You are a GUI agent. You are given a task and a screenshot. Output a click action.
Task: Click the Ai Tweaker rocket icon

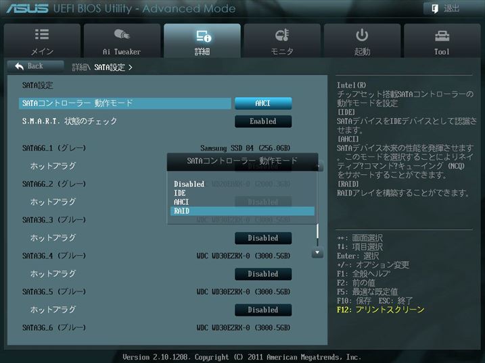tap(122, 34)
